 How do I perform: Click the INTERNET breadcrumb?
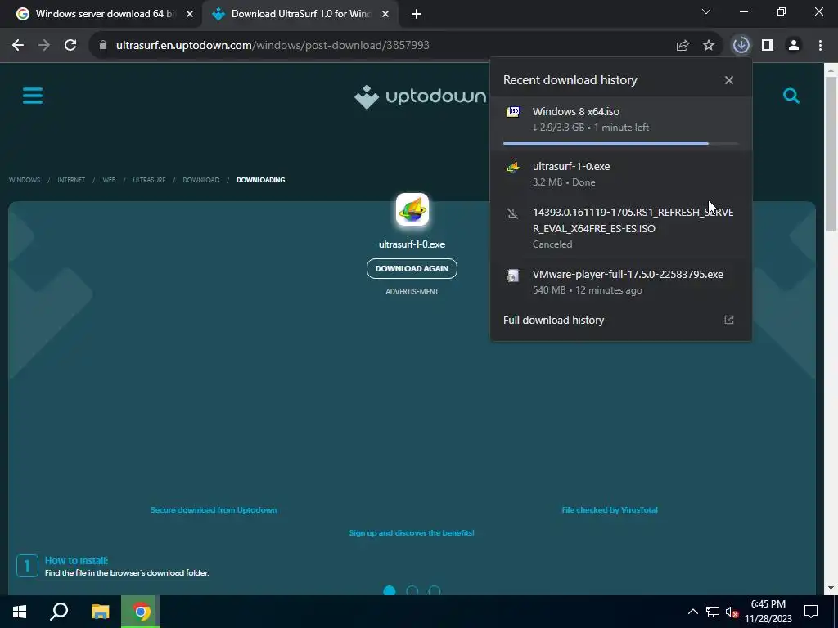tap(71, 180)
